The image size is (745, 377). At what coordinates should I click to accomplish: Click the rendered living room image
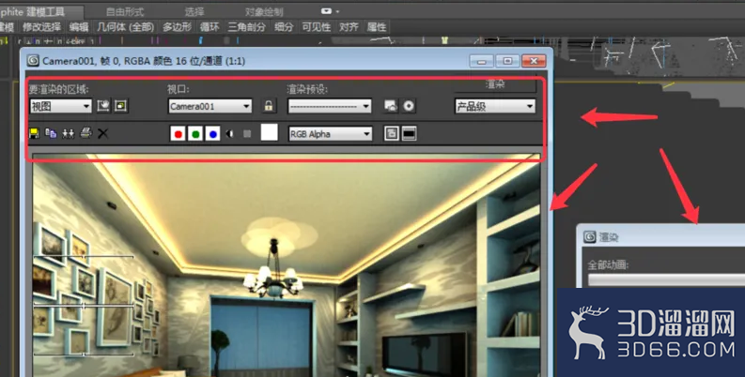[287, 265]
